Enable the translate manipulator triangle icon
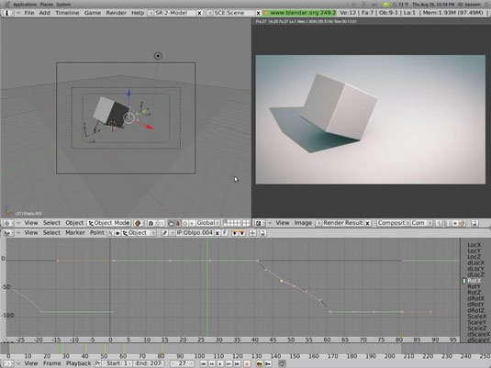The image size is (491, 368). (178, 223)
